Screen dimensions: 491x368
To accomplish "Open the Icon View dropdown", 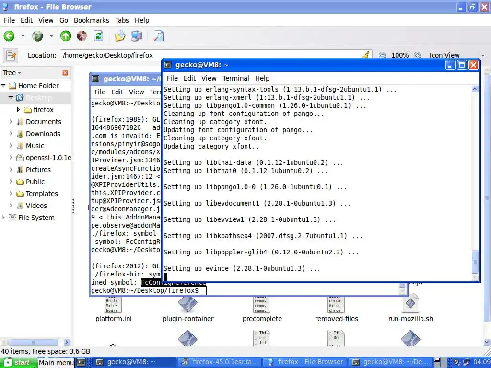I will point(457,55).
